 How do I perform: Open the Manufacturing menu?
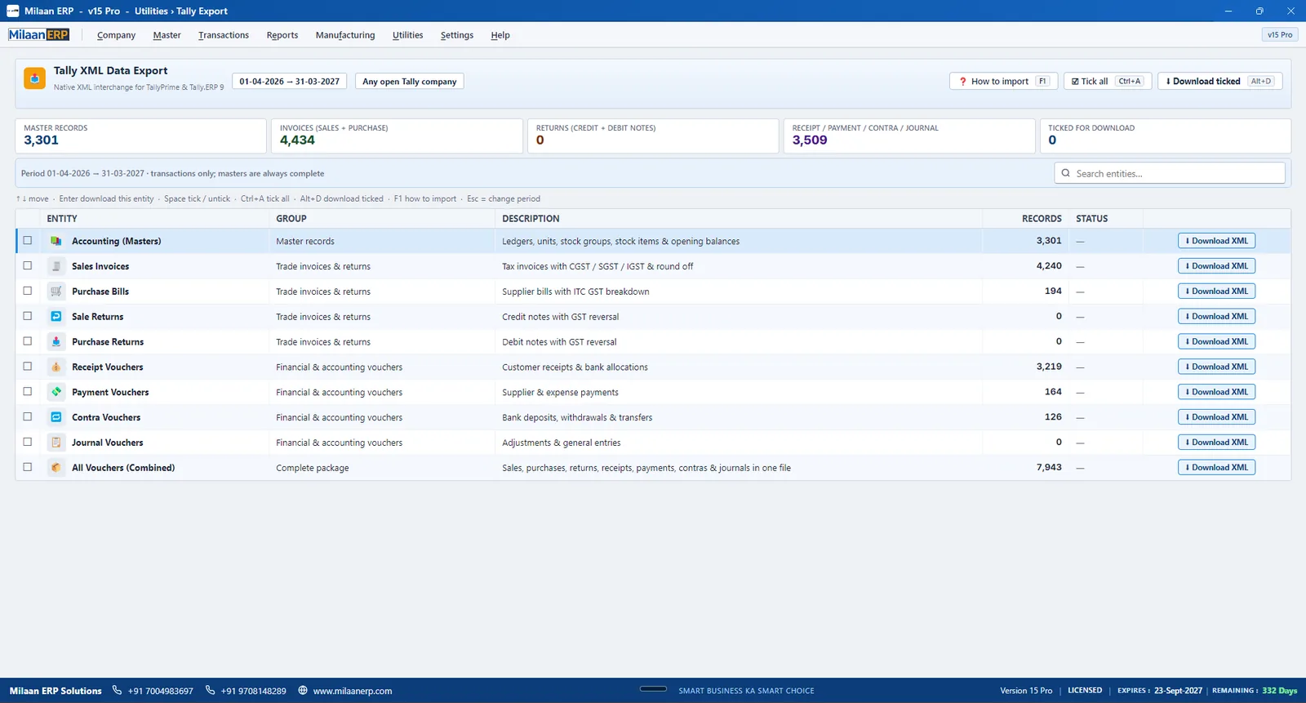coord(345,35)
